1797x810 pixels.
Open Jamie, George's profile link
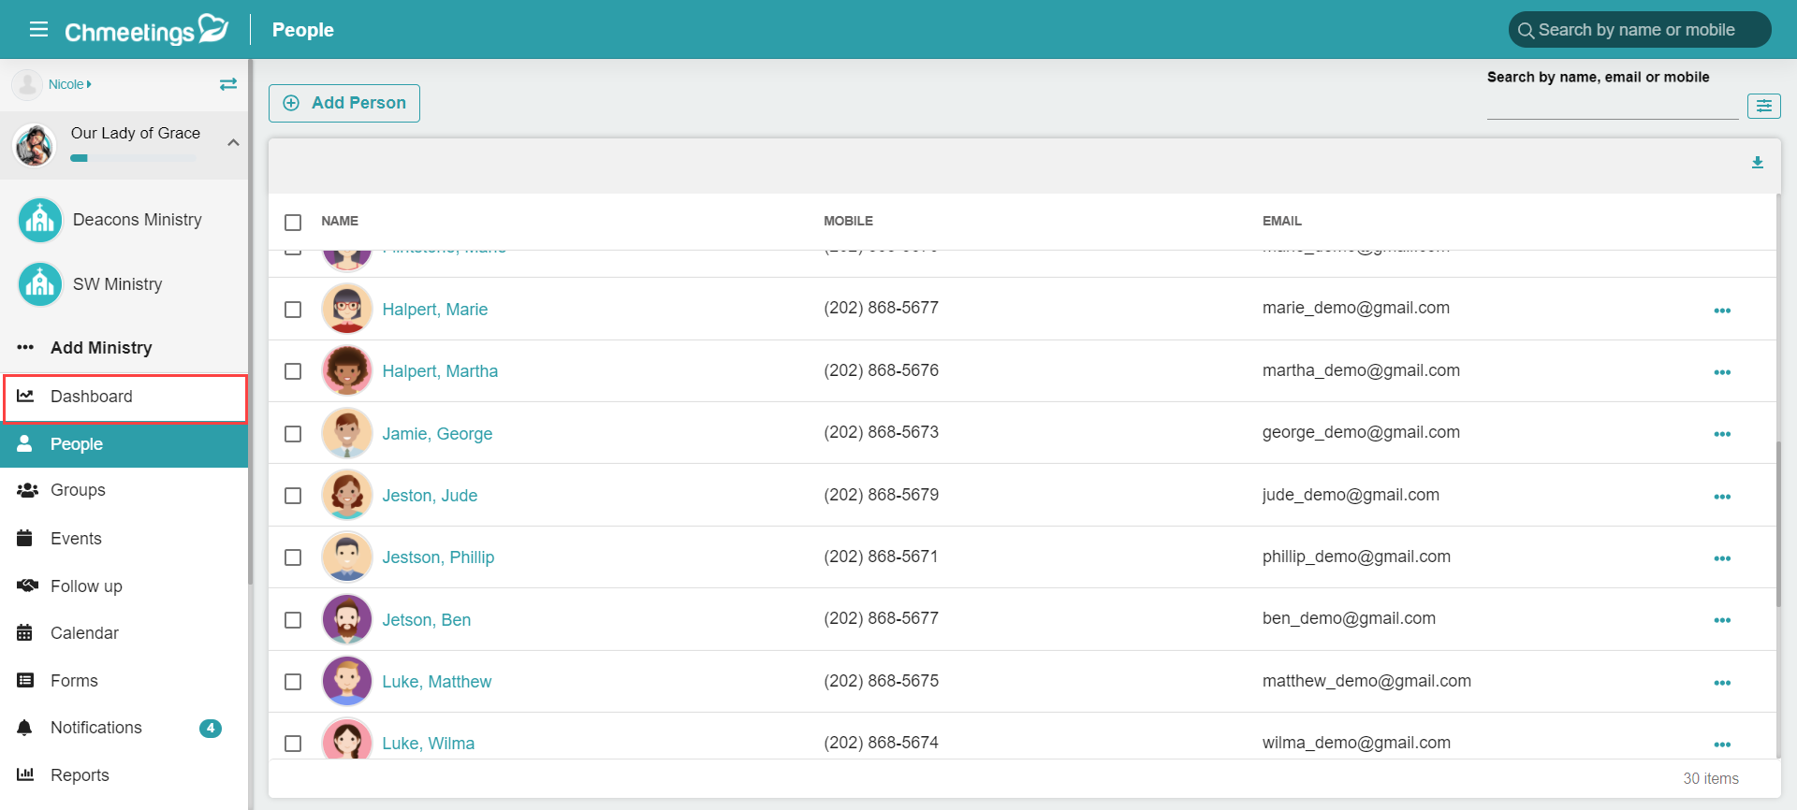(437, 434)
